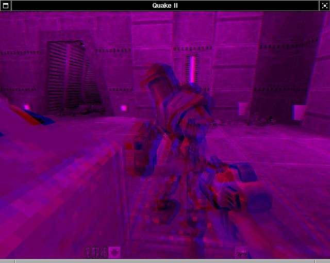Screen dimensions: 330x263
Task: Click the health cross icon in the HUD
Action: coord(114,253)
